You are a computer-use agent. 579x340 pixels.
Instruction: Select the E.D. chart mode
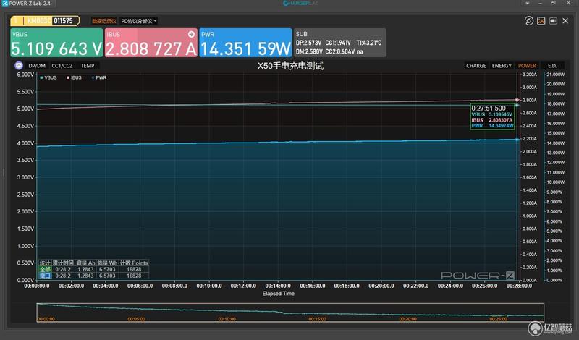point(552,66)
